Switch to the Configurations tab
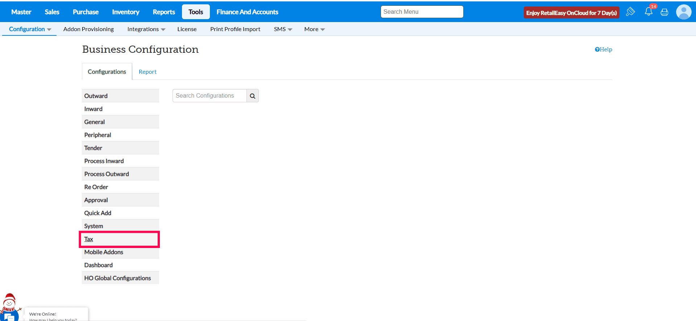Viewport: 696px width, 321px height. click(x=107, y=72)
